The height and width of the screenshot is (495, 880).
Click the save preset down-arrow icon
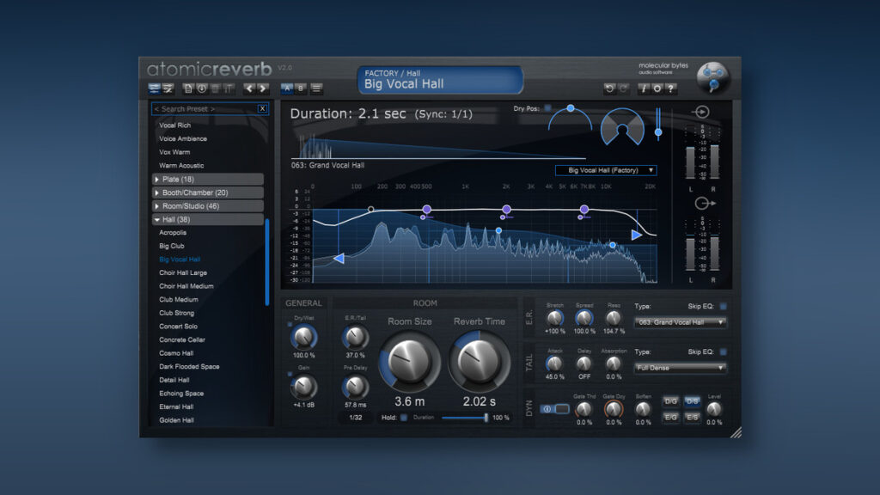point(201,89)
